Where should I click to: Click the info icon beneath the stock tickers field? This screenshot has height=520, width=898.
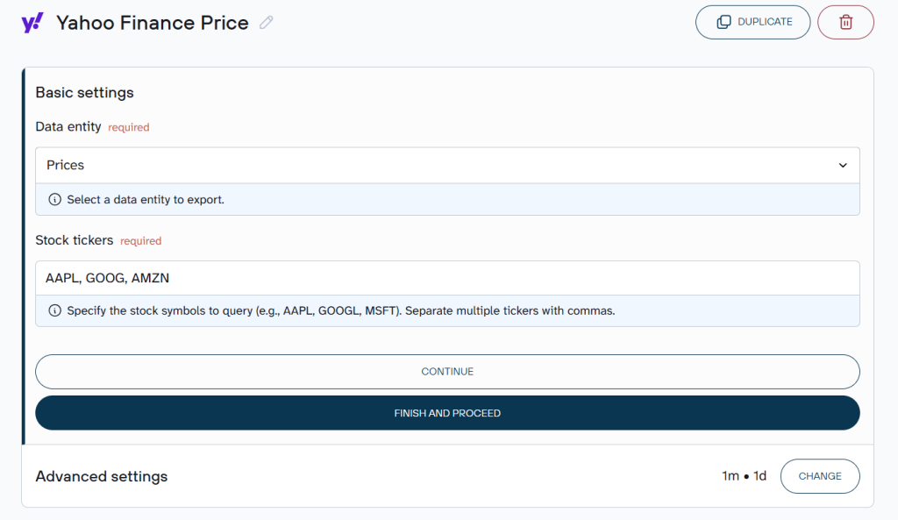pyautogui.click(x=54, y=310)
